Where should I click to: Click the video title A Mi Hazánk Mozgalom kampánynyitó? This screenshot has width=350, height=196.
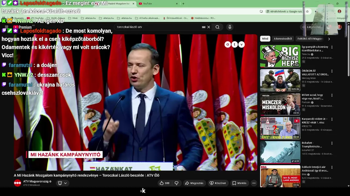point(86,175)
